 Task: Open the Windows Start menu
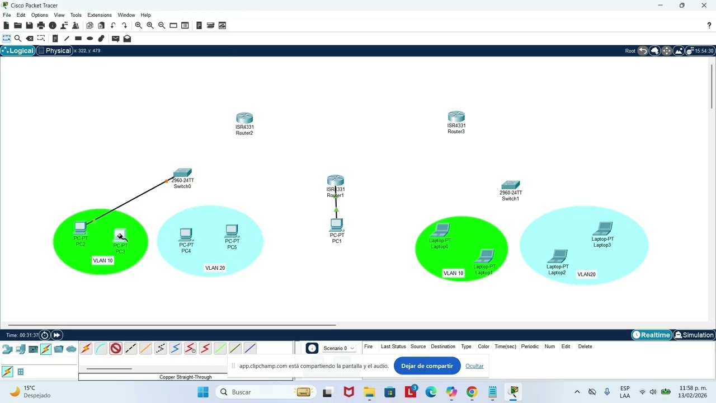(x=202, y=392)
